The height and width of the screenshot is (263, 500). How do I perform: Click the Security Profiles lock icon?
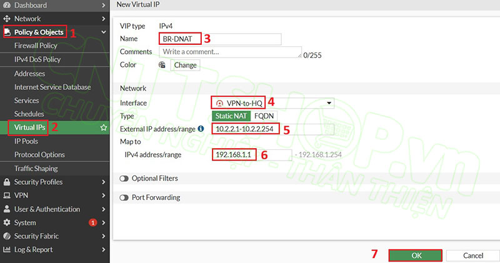point(7,182)
